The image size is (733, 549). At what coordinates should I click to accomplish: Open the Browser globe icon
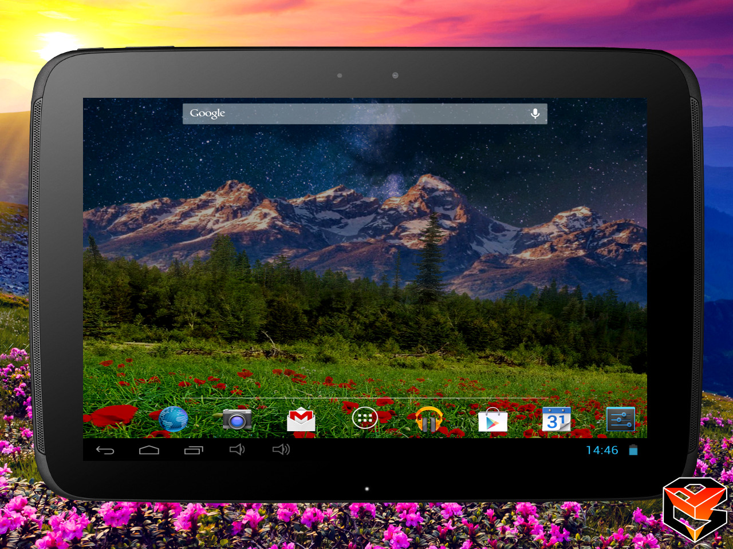tap(173, 419)
